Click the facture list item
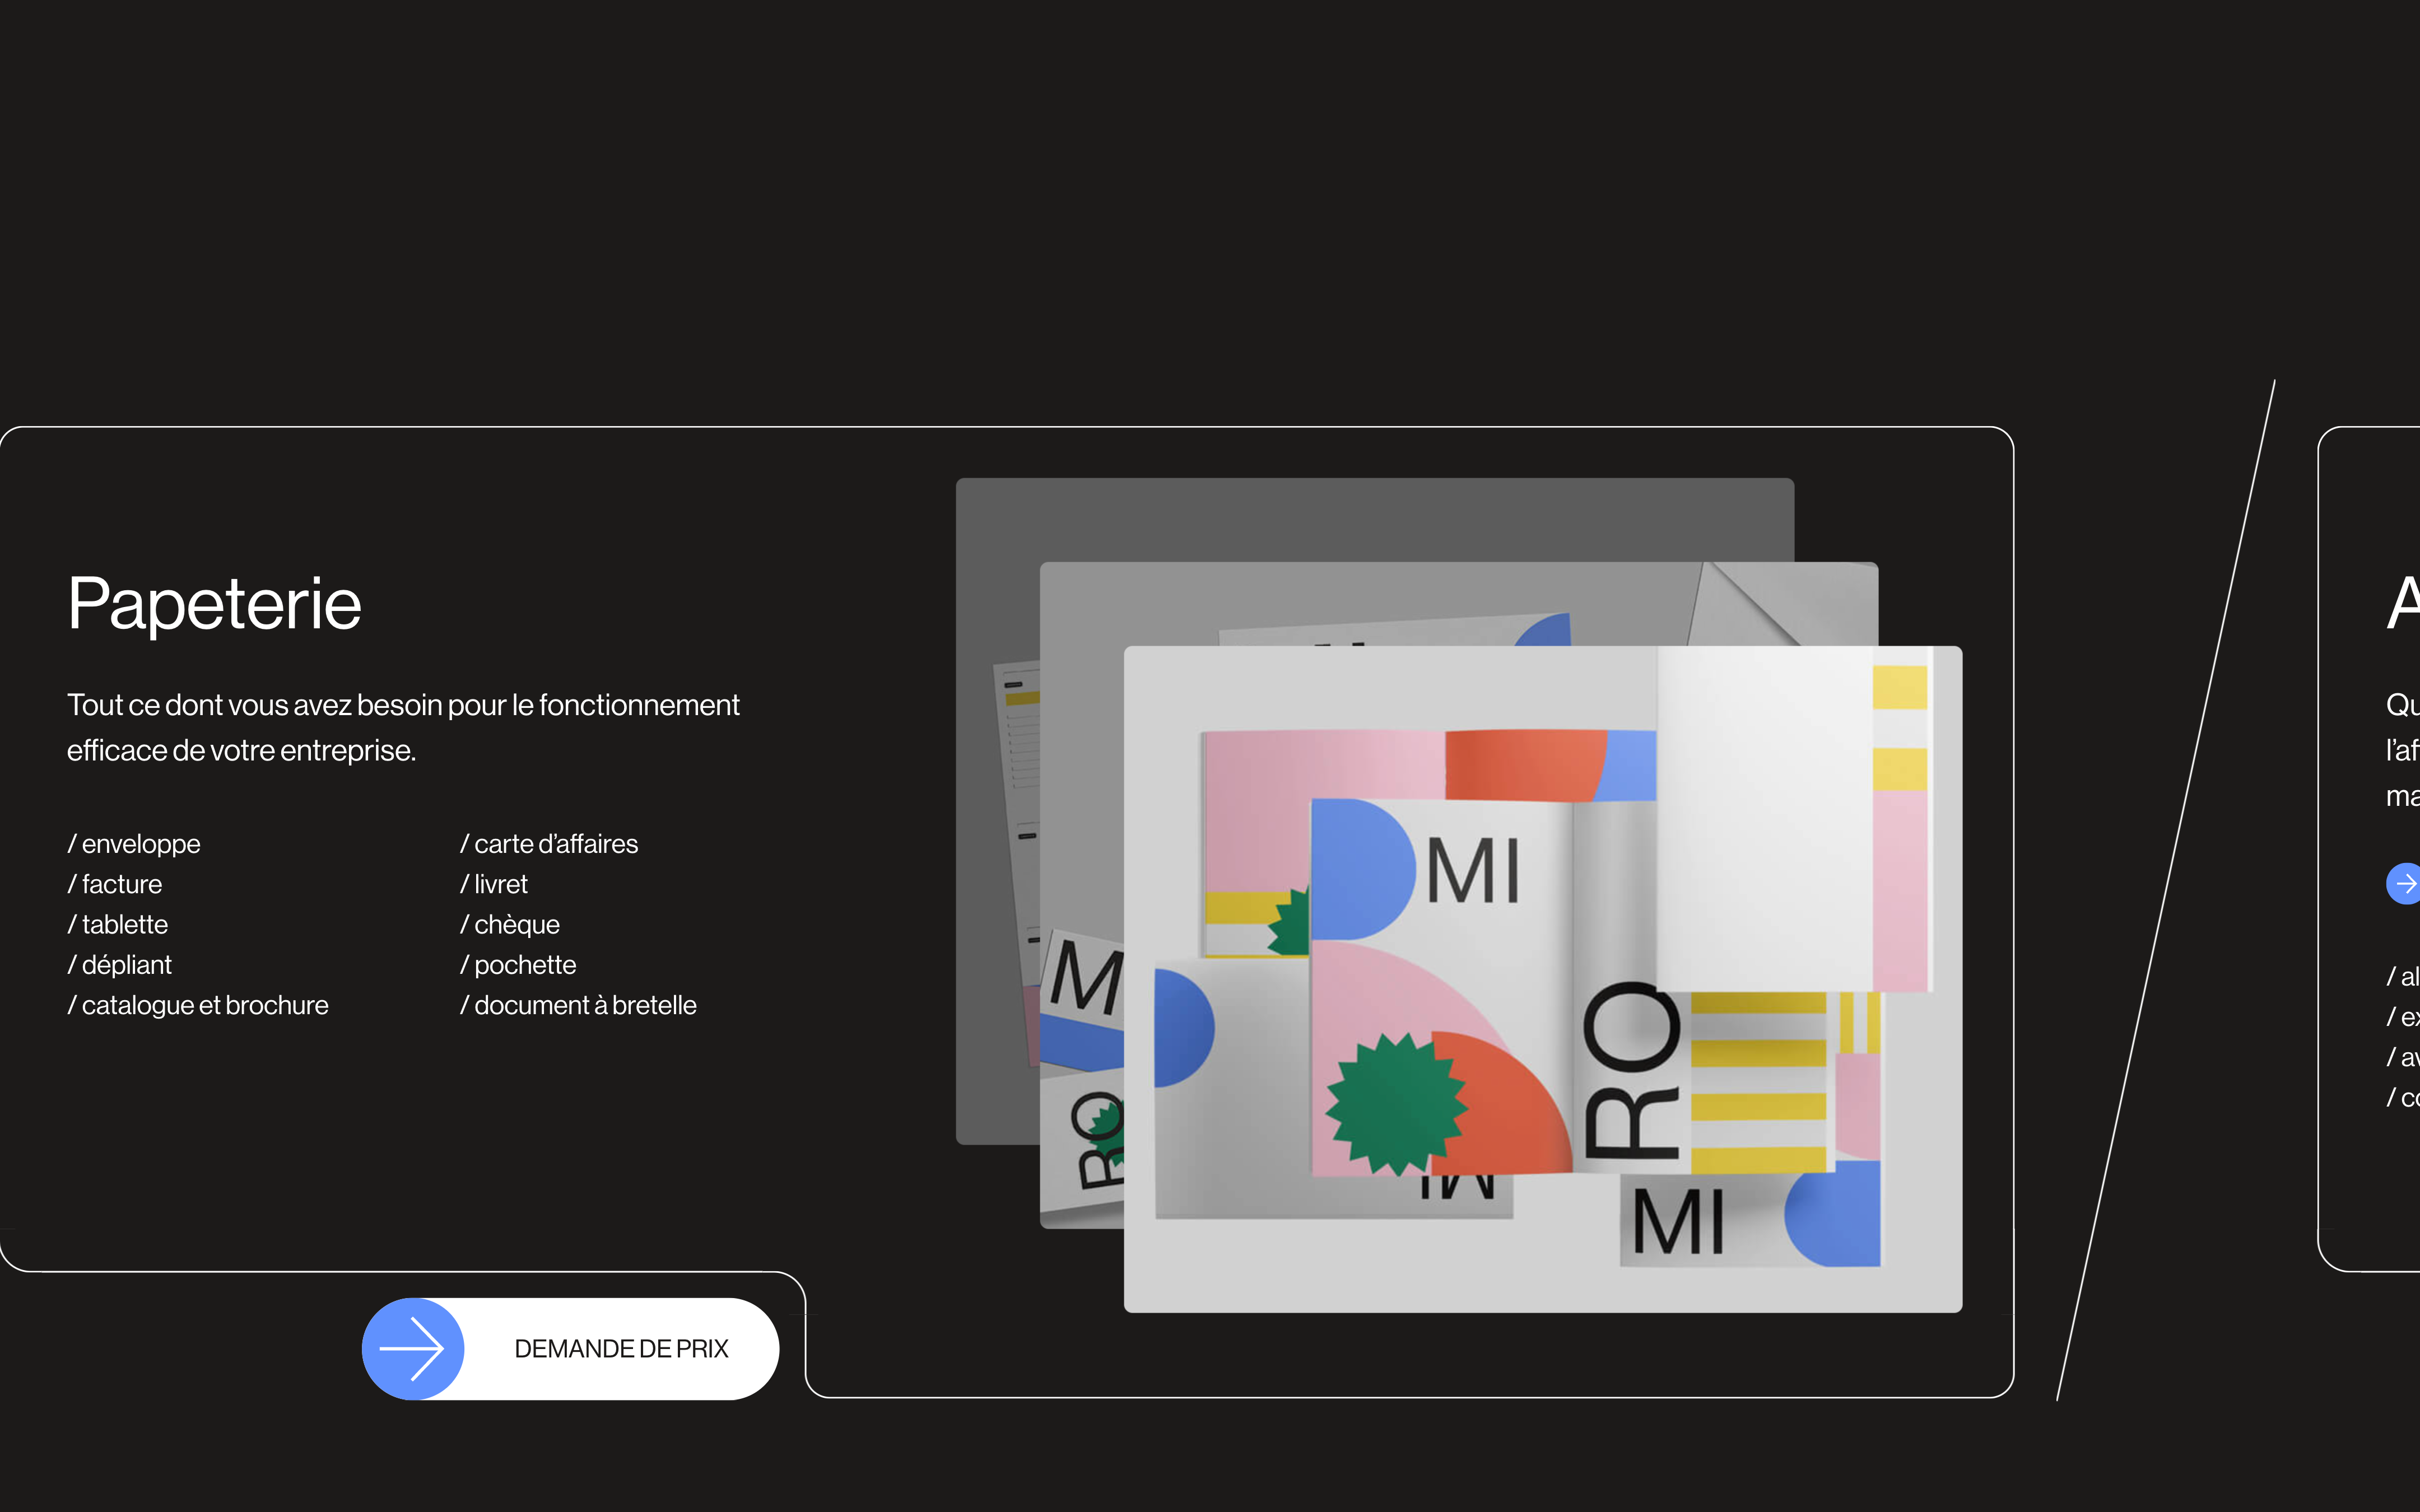The height and width of the screenshot is (1512, 2420). tap(115, 884)
